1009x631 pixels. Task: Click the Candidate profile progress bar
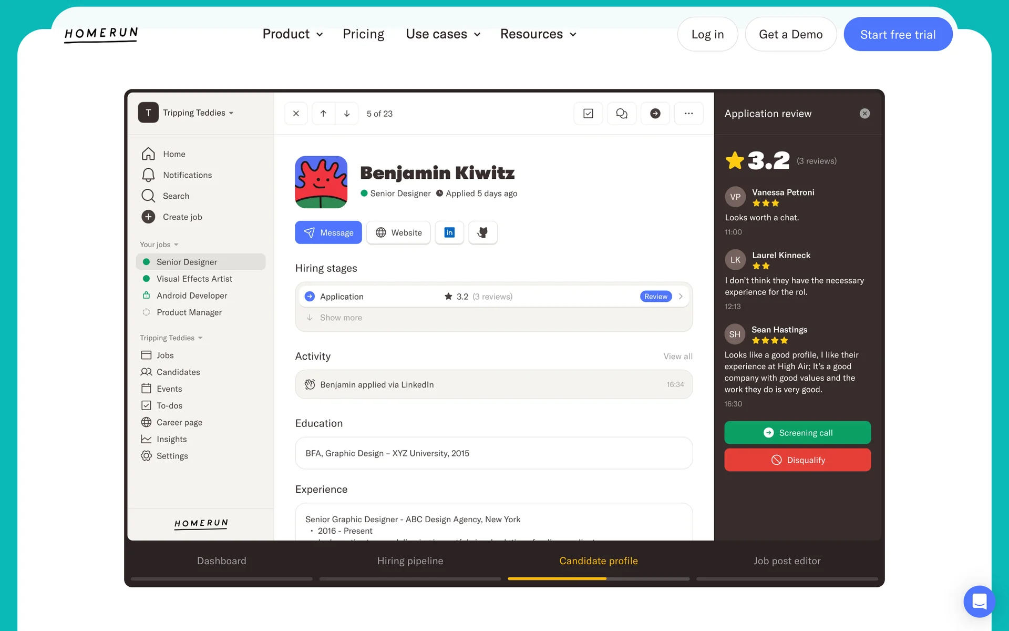(598, 578)
